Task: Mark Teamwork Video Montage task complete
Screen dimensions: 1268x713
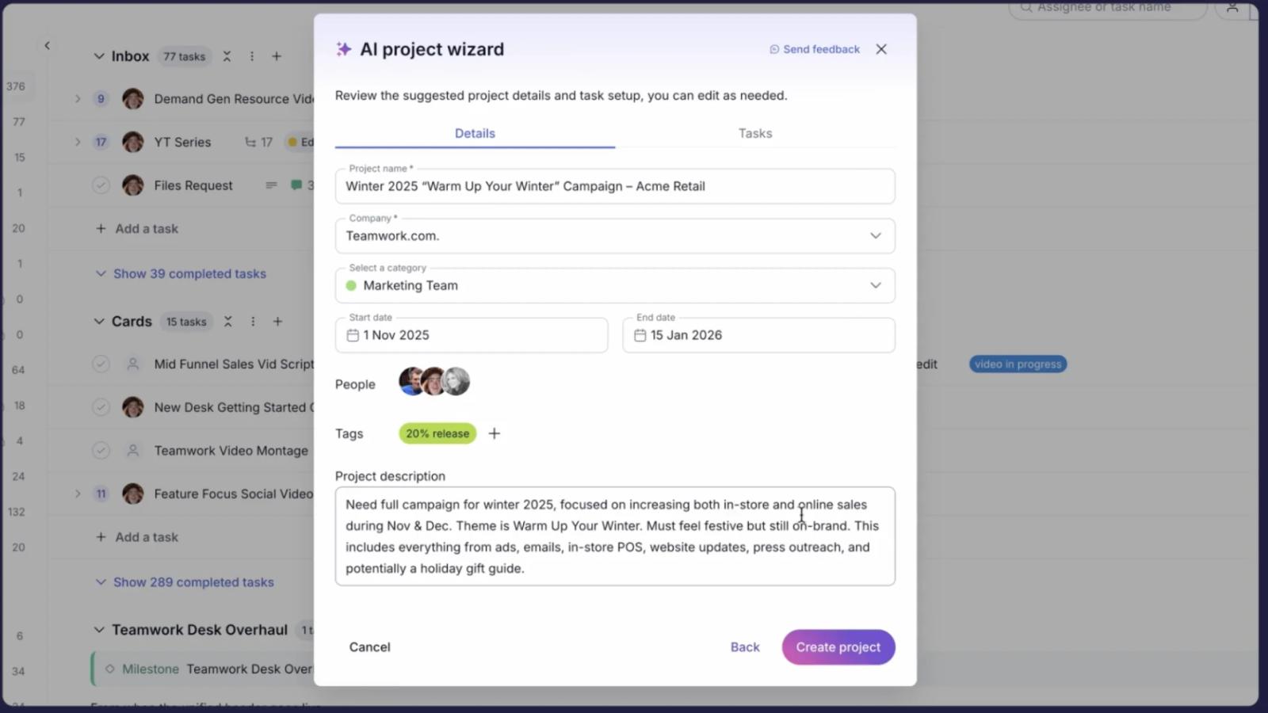Action: pyautogui.click(x=101, y=451)
